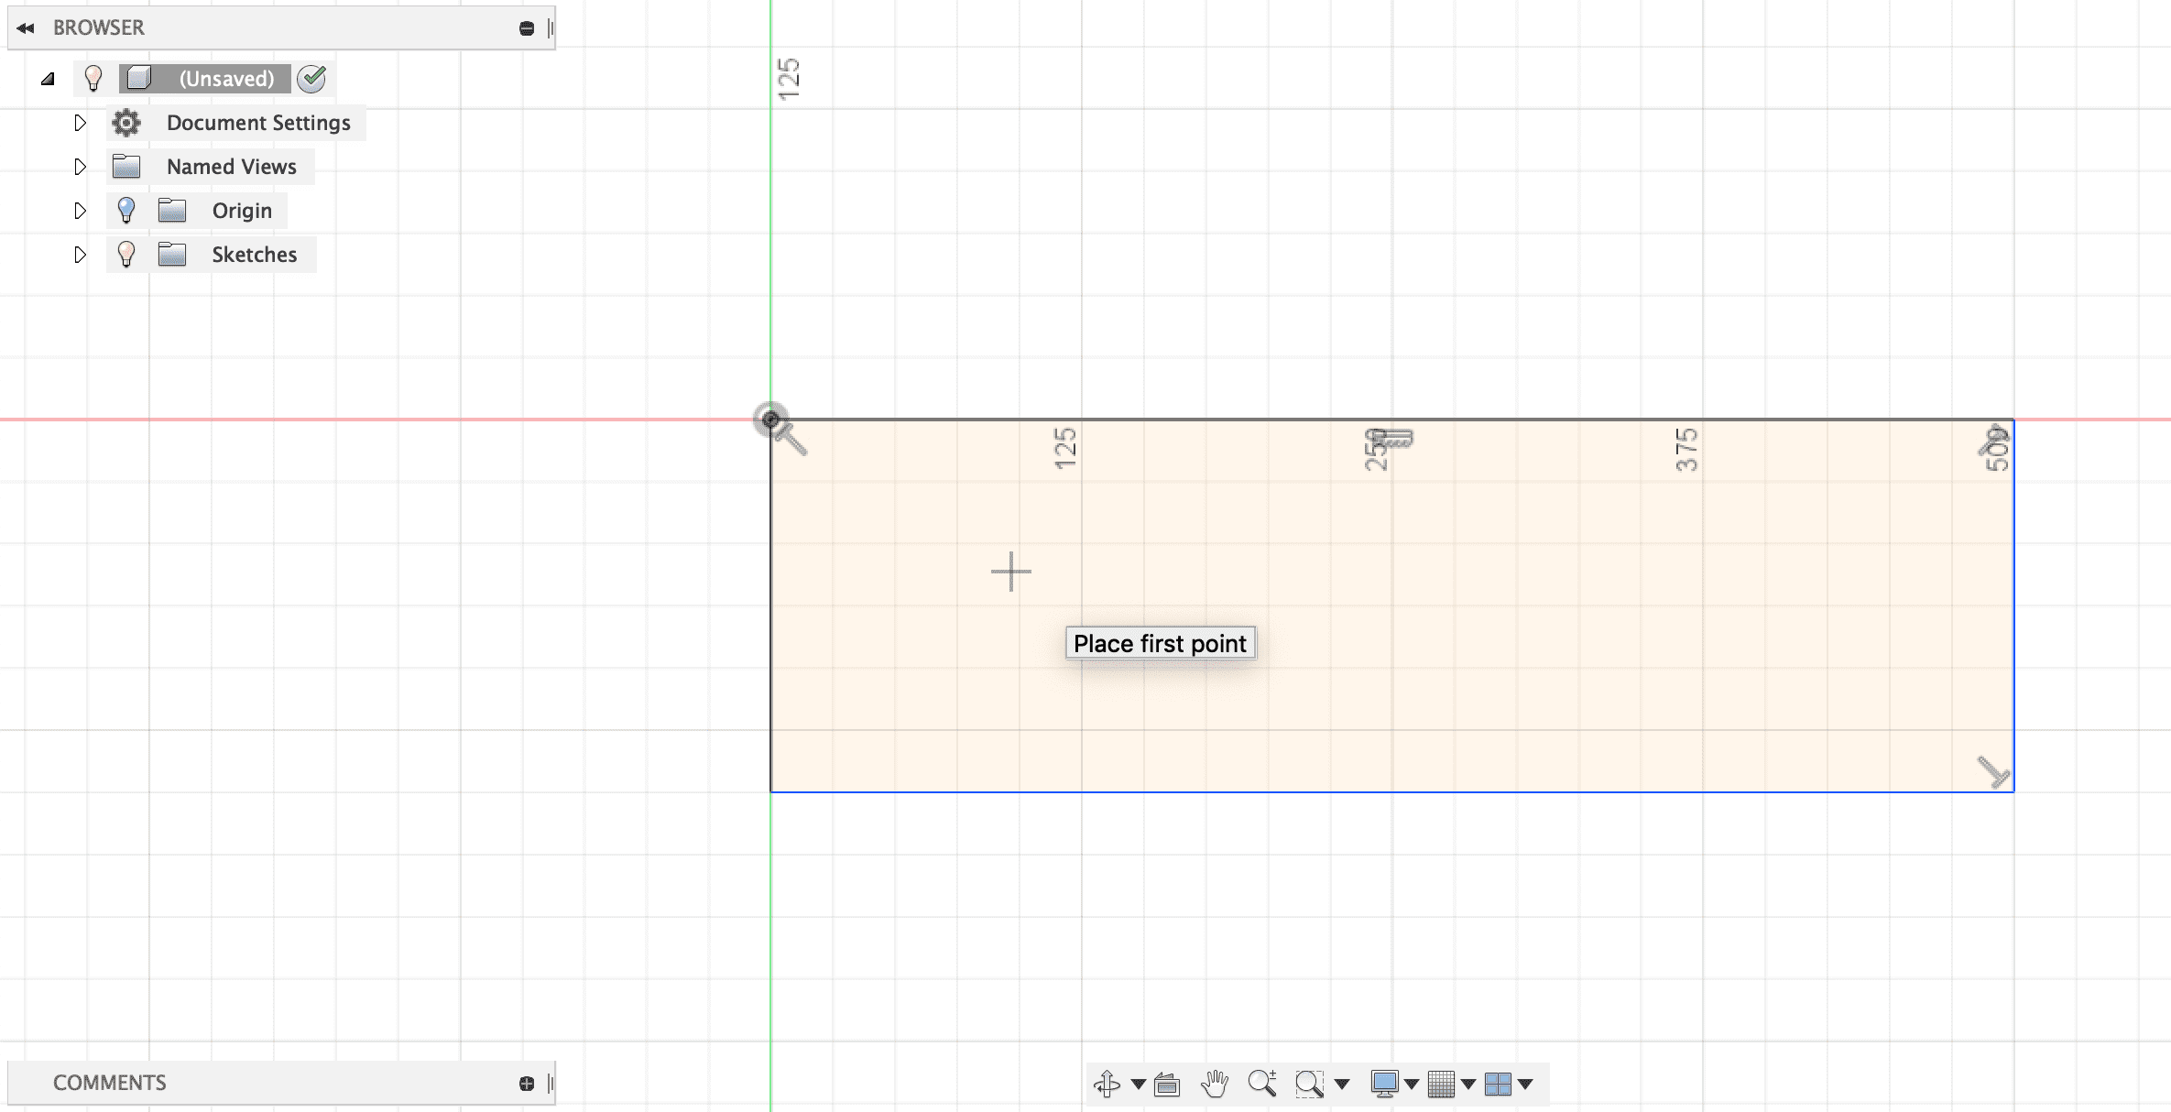Select the Origin item in browser
This screenshot has height=1112, width=2171.
pyautogui.click(x=242, y=211)
